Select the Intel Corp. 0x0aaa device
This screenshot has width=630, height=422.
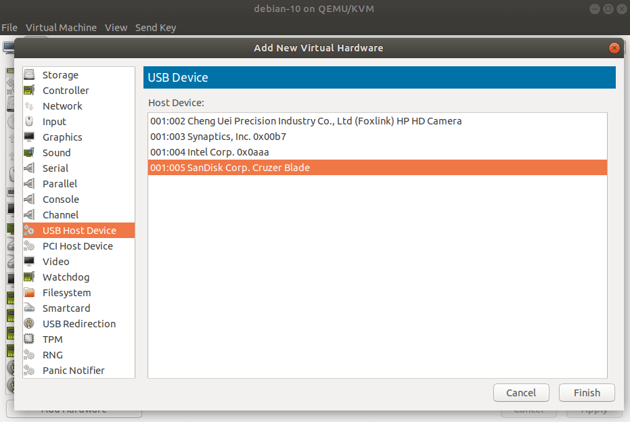378,152
